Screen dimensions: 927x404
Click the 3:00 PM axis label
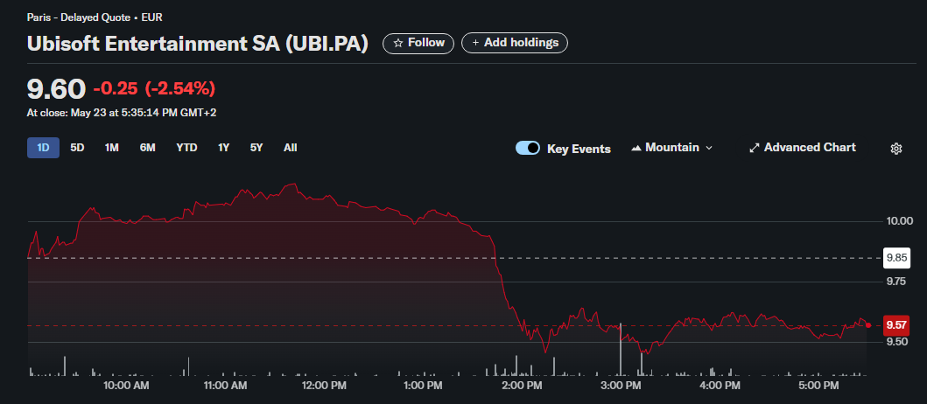(621, 386)
